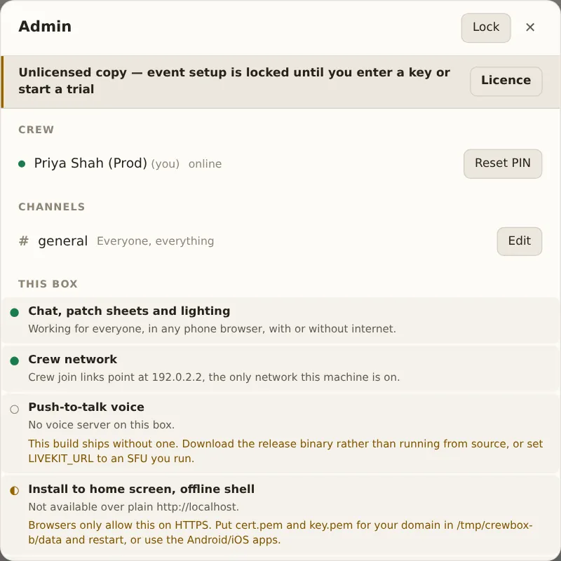Click the 'Chat, patch sheets and lighting' heading
The width and height of the screenshot is (561, 561).
coord(129,311)
